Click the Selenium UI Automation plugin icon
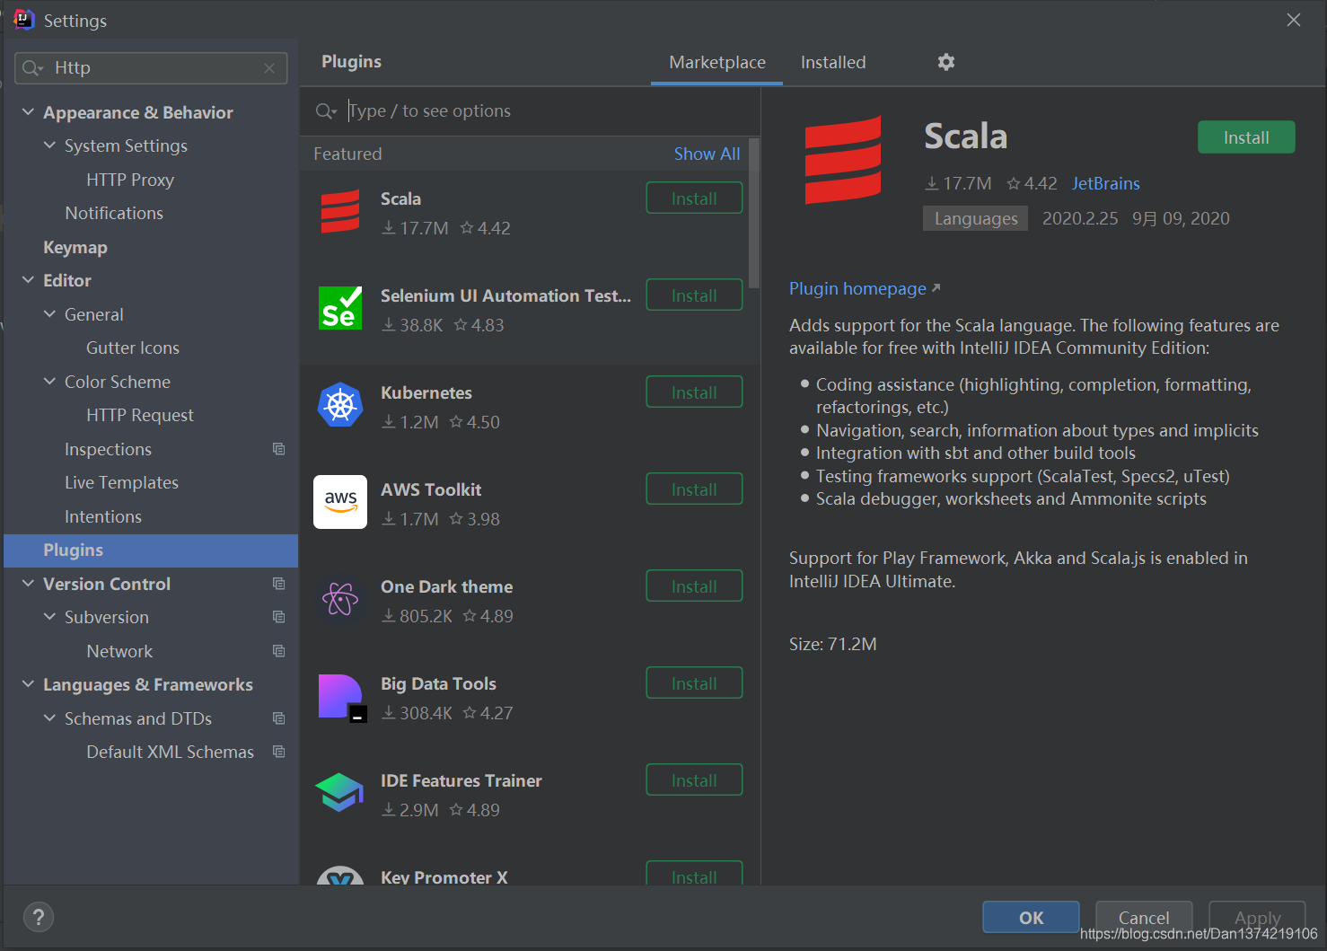Screen dimensions: 1327x951 pos(340,308)
